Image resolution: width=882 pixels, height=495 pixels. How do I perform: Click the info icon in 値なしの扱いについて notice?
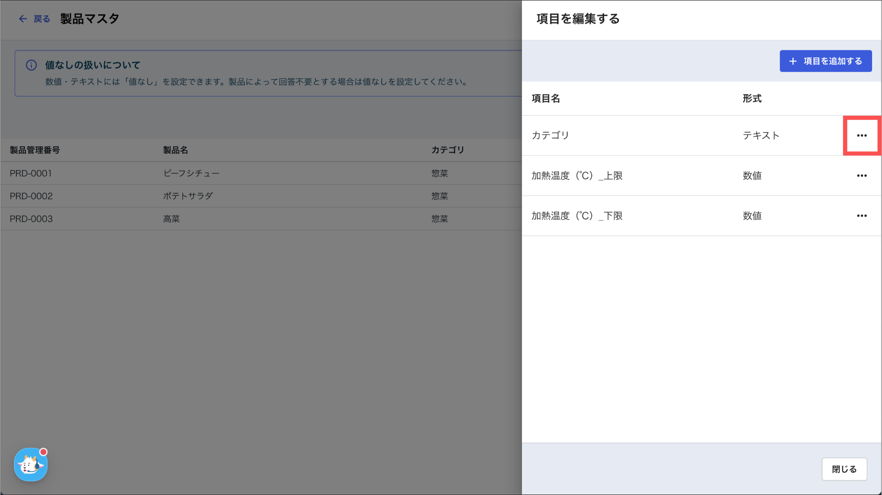click(31, 65)
